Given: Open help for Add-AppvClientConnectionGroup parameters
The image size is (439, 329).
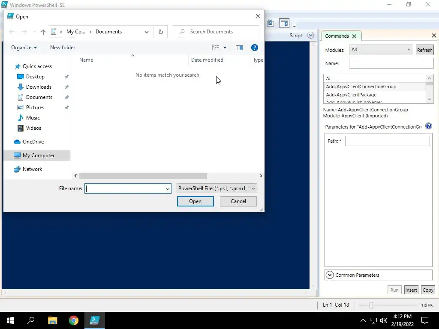Looking at the screenshot, I should (x=428, y=126).
